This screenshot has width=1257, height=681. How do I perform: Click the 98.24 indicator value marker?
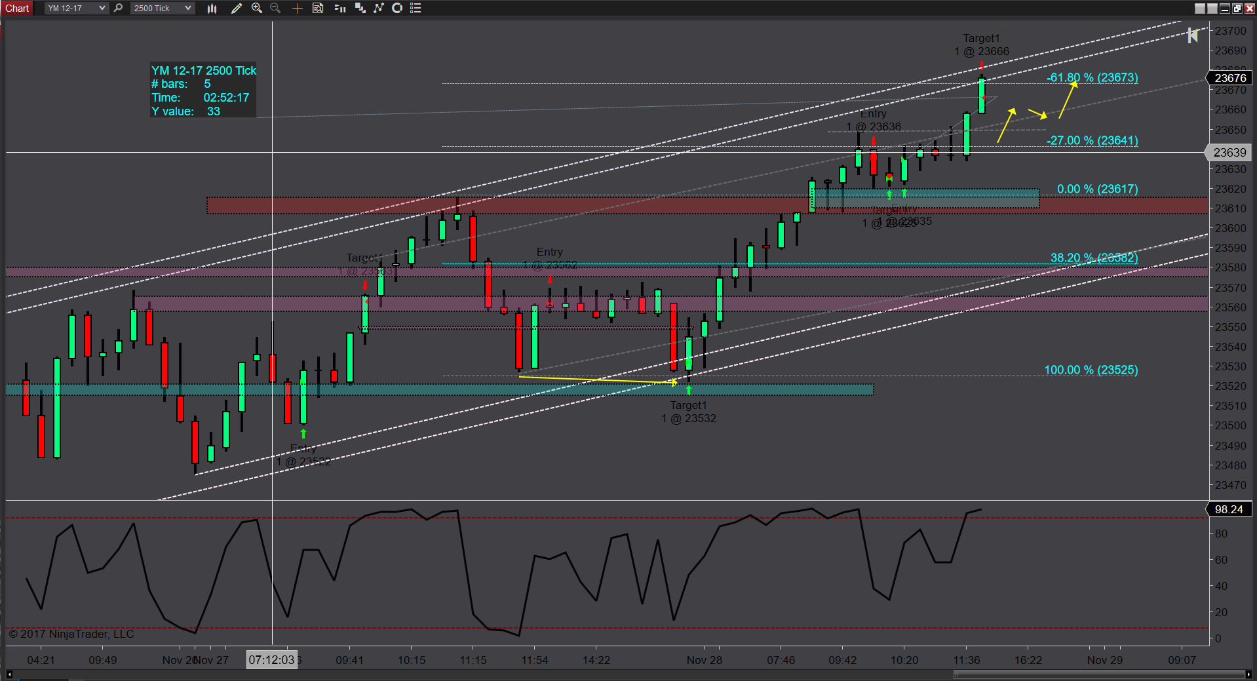tap(1229, 509)
